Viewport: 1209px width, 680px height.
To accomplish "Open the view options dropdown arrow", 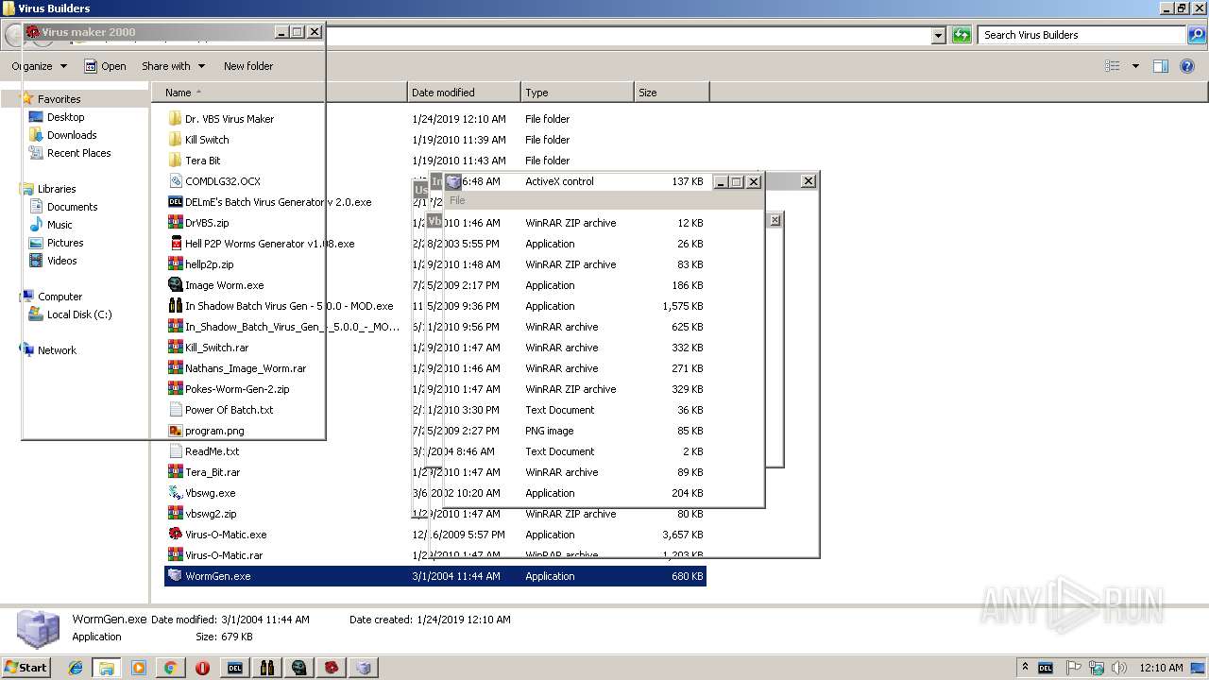I will click(1135, 66).
